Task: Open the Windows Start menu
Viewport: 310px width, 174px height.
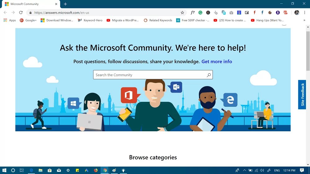Action: [x=4, y=170]
